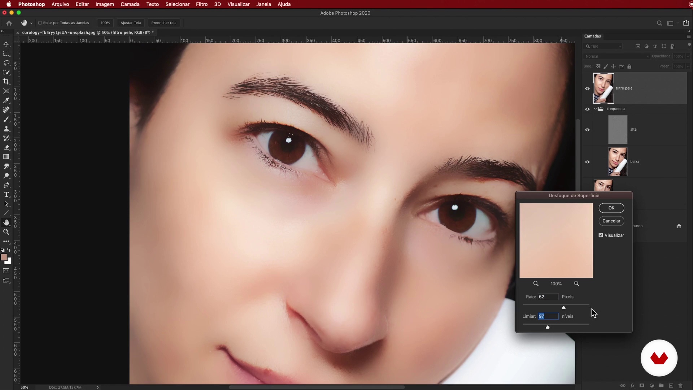Open the Normal blend mode dropdown
Image resolution: width=693 pixels, height=390 pixels.
[x=616, y=56]
